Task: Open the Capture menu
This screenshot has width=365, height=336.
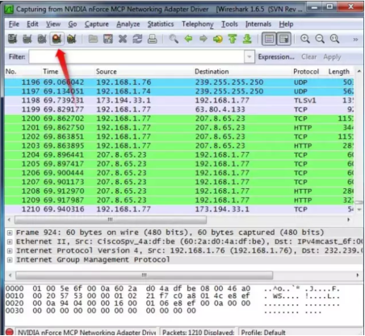Action: coord(97,24)
